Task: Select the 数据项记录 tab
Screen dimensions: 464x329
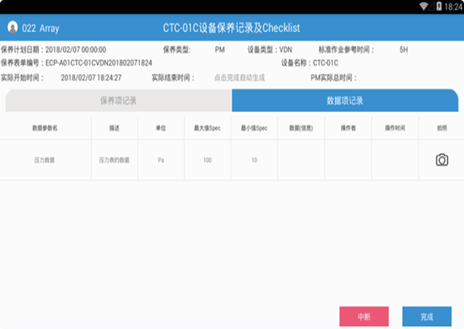Action: click(345, 100)
